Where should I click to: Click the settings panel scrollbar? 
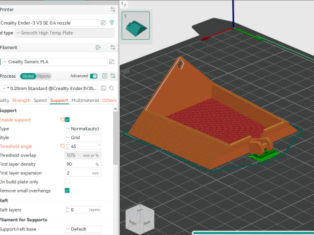115,139
